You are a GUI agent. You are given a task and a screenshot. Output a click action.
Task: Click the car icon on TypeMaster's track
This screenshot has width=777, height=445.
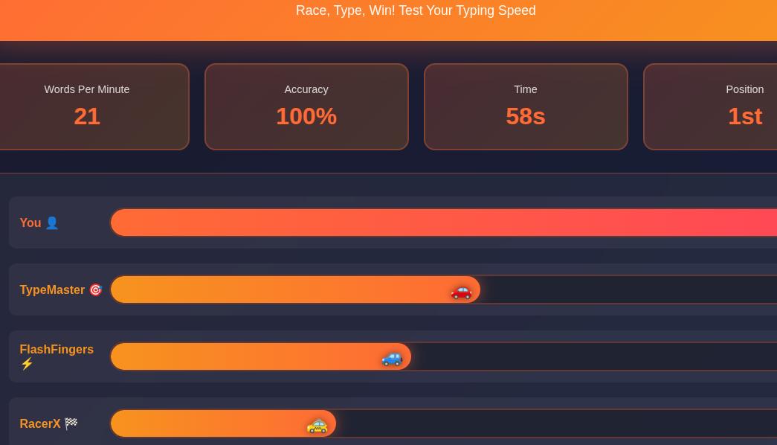coord(461,292)
